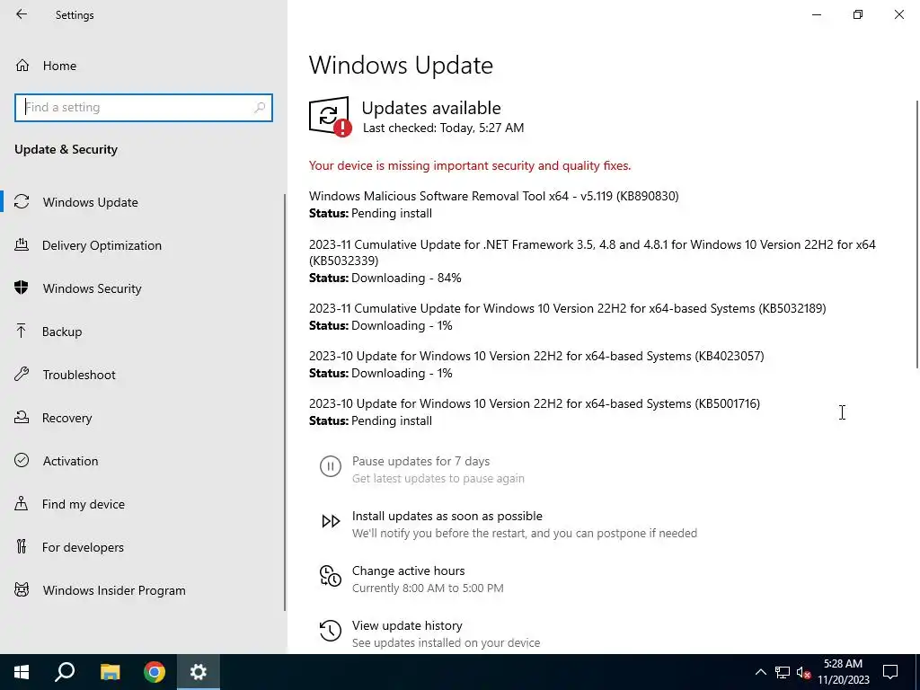This screenshot has height=690, width=920.
Task: Select Troubleshoot in the sidebar
Action: coord(143,375)
